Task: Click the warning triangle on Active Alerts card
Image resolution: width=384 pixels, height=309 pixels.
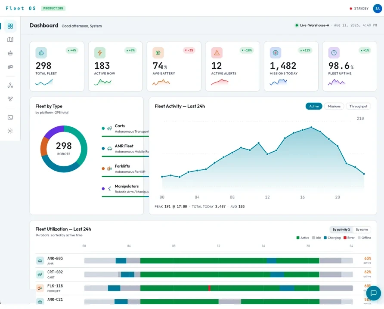Action: tap(217, 53)
